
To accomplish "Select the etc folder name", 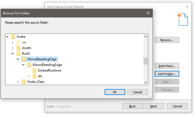I will point(40,76).
